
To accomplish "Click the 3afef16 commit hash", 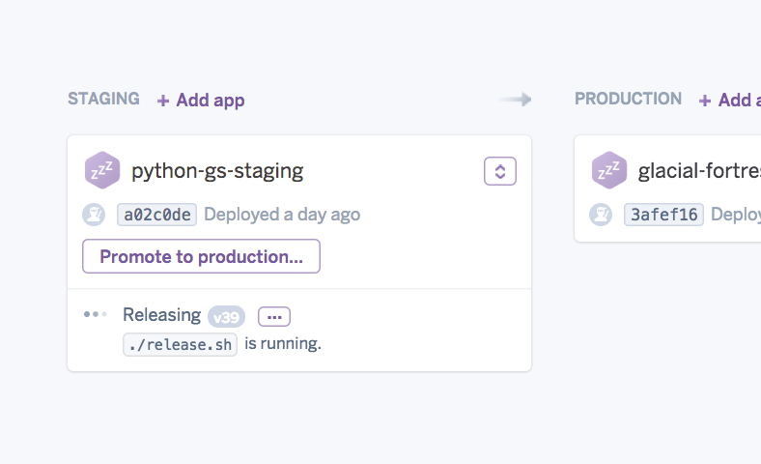I will (663, 215).
